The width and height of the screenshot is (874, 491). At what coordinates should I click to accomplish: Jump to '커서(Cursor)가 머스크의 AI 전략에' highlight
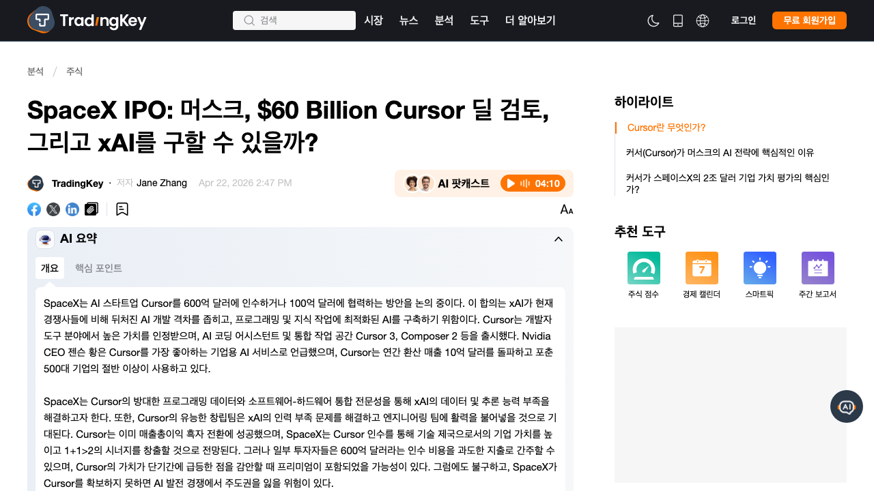pos(720,152)
